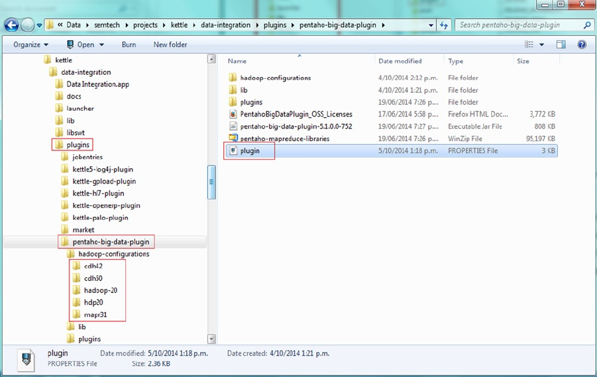The image size is (597, 377).
Task: Open the recent locations dropdown arrow
Action: [x=39, y=26]
